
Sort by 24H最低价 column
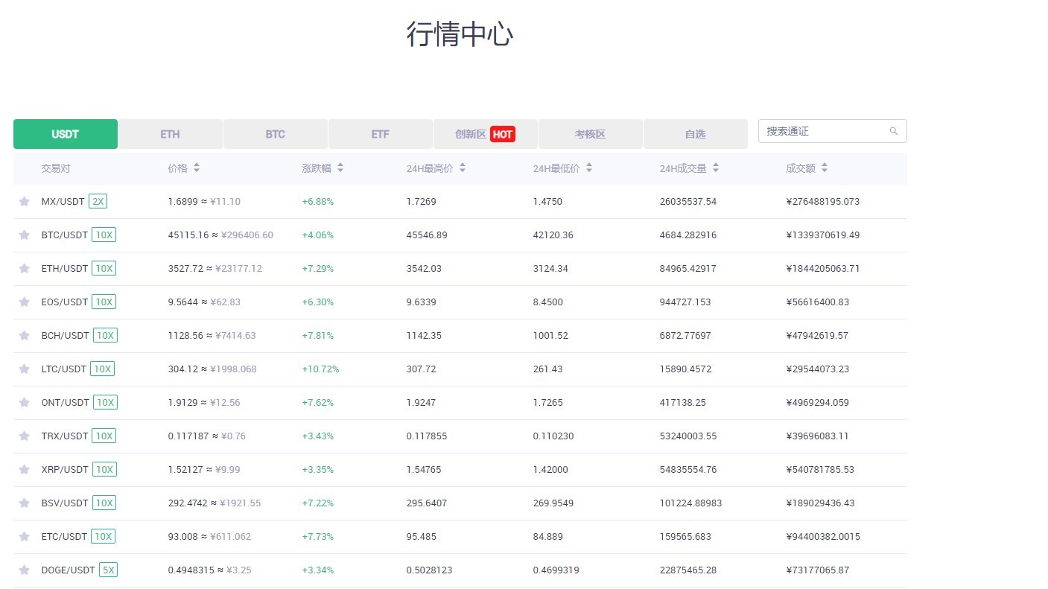coord(589,168)
